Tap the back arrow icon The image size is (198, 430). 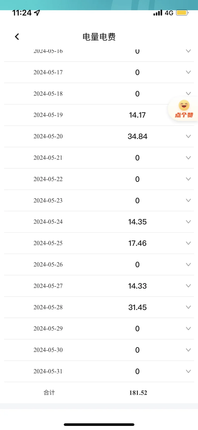[17, 37]
